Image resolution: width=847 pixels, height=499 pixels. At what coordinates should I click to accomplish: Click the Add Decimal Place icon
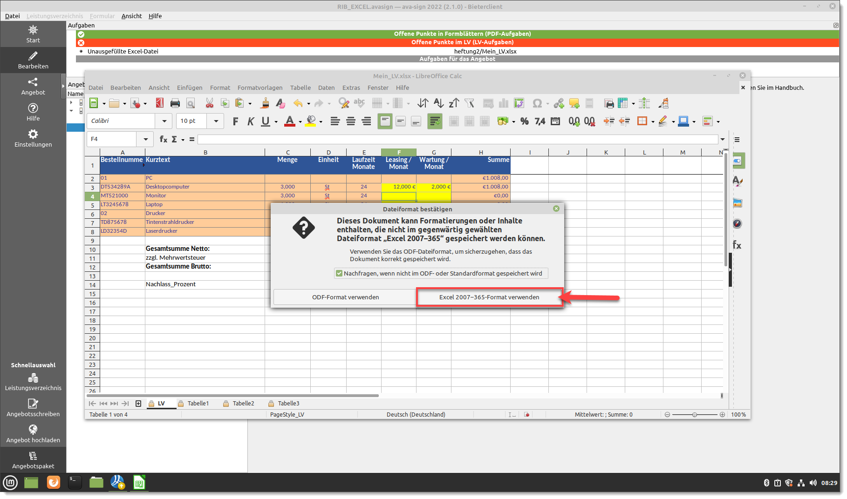point(574,121)
